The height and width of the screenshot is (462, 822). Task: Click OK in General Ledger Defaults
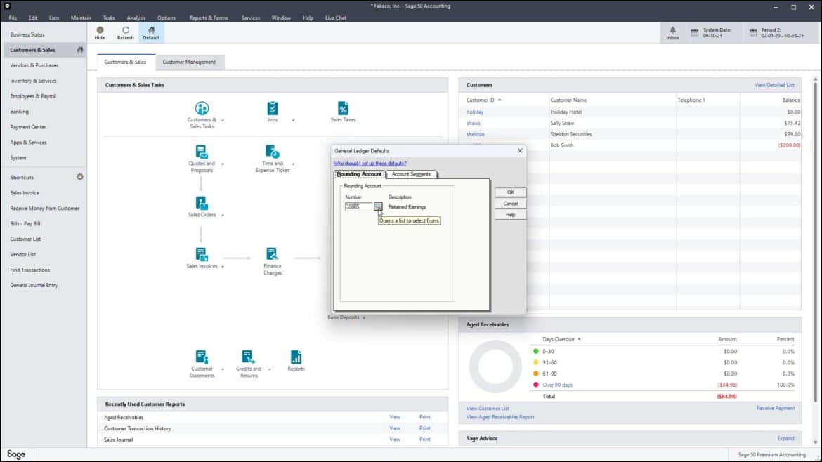[x=510, y=192]
